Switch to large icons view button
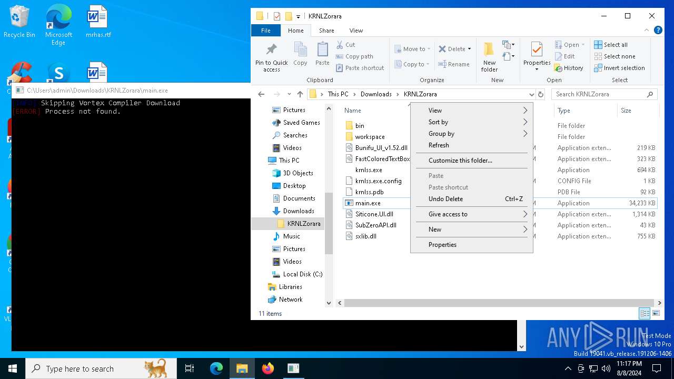Viewport: 674px width, 379px height. [x=656, y=313]
